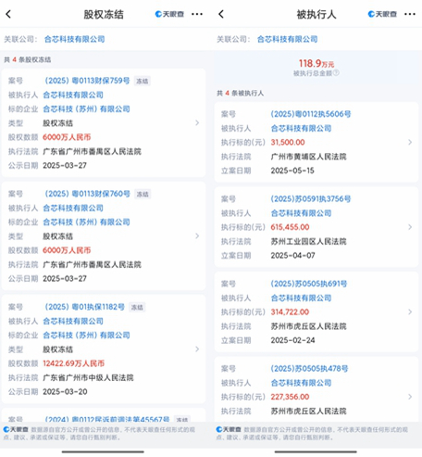Select the date 2025-05-15
The image size is (422, 457).
coord(292,171)
